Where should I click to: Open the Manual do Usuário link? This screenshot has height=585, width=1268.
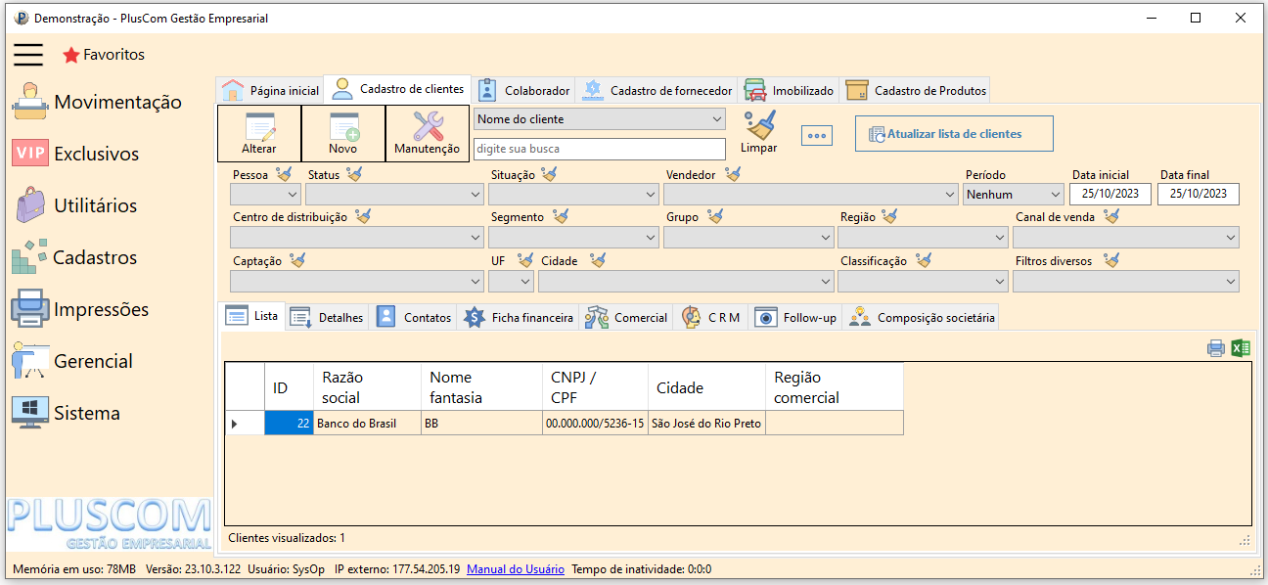click(515, 569)
